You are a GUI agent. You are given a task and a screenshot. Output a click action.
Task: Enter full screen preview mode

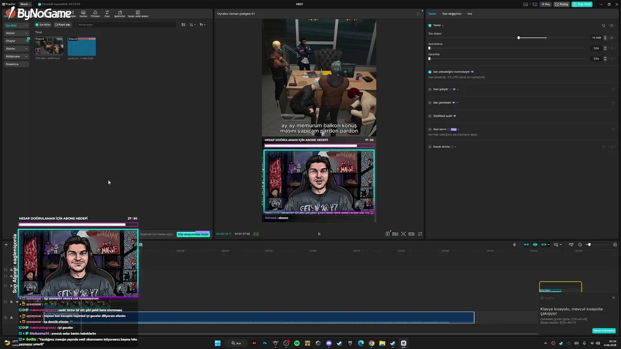click(x=420, y=234)
